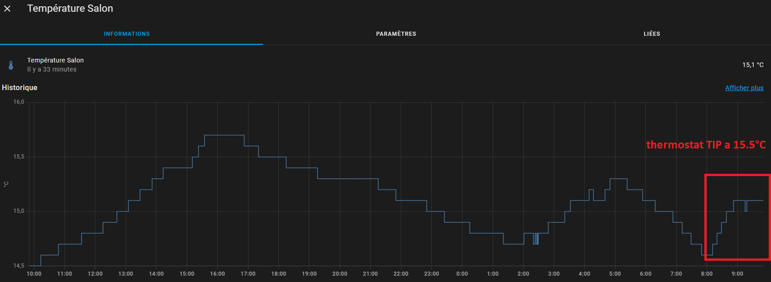Click the Afficher plus link
Screen dimensions: 771x282
point(744,88)
